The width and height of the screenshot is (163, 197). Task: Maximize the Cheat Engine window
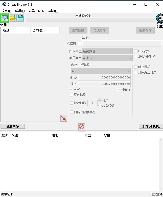[146, 4]
